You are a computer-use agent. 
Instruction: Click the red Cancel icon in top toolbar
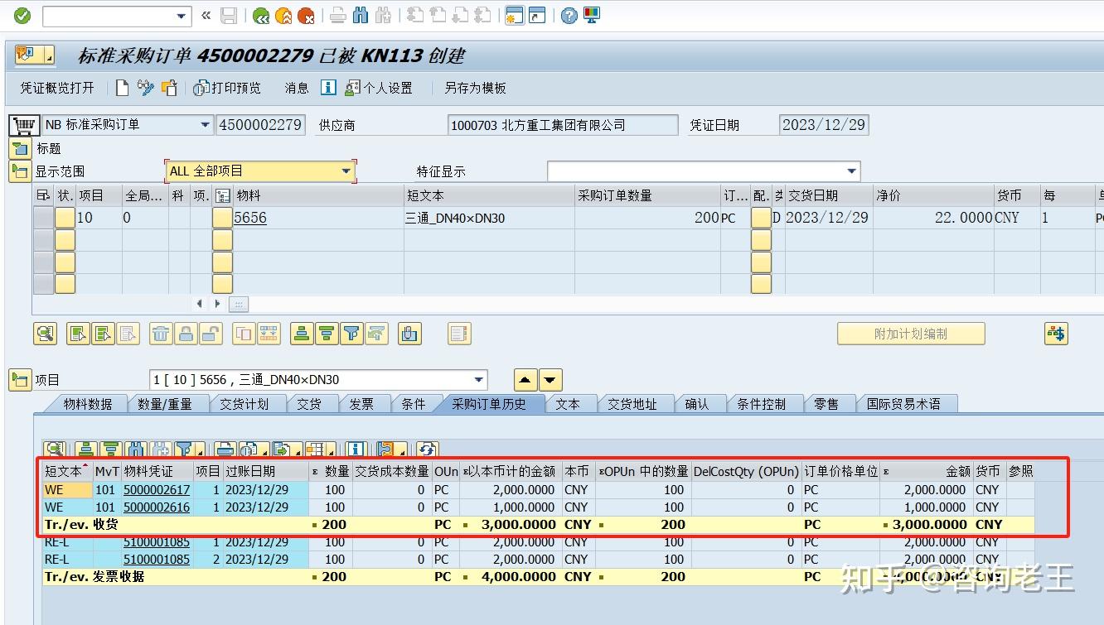(x=306, y=16)
